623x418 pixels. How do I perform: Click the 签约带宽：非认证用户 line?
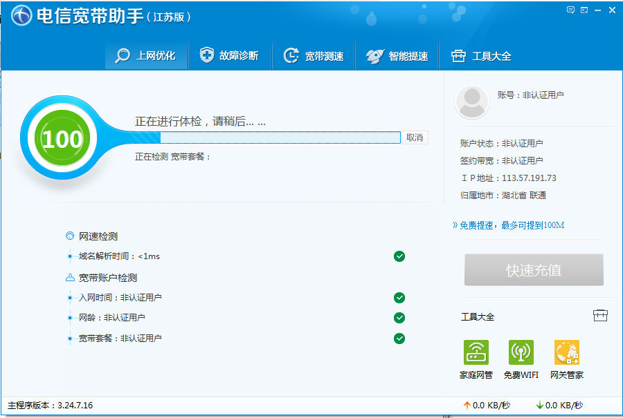pos(501,160)
